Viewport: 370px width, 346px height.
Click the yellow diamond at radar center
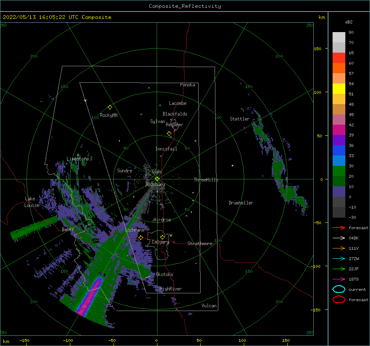click(157, 179)
